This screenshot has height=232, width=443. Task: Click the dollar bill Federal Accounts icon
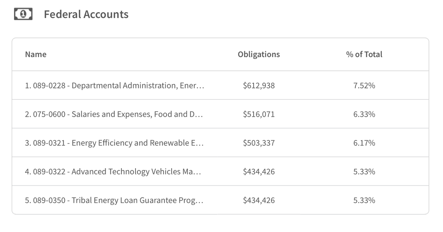pyautogui.click(x=23, y=14)
